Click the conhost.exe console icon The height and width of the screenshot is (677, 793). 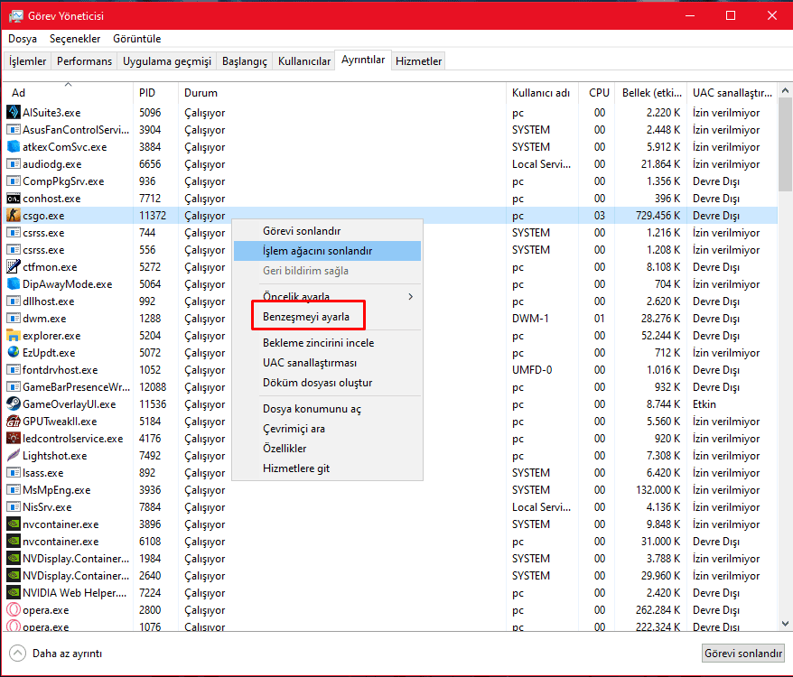14,199
